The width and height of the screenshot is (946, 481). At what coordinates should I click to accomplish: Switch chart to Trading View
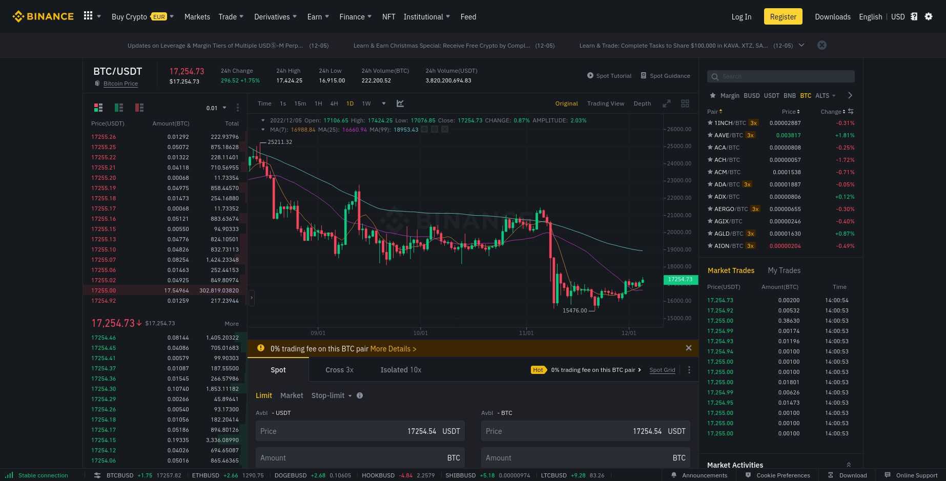606,103
